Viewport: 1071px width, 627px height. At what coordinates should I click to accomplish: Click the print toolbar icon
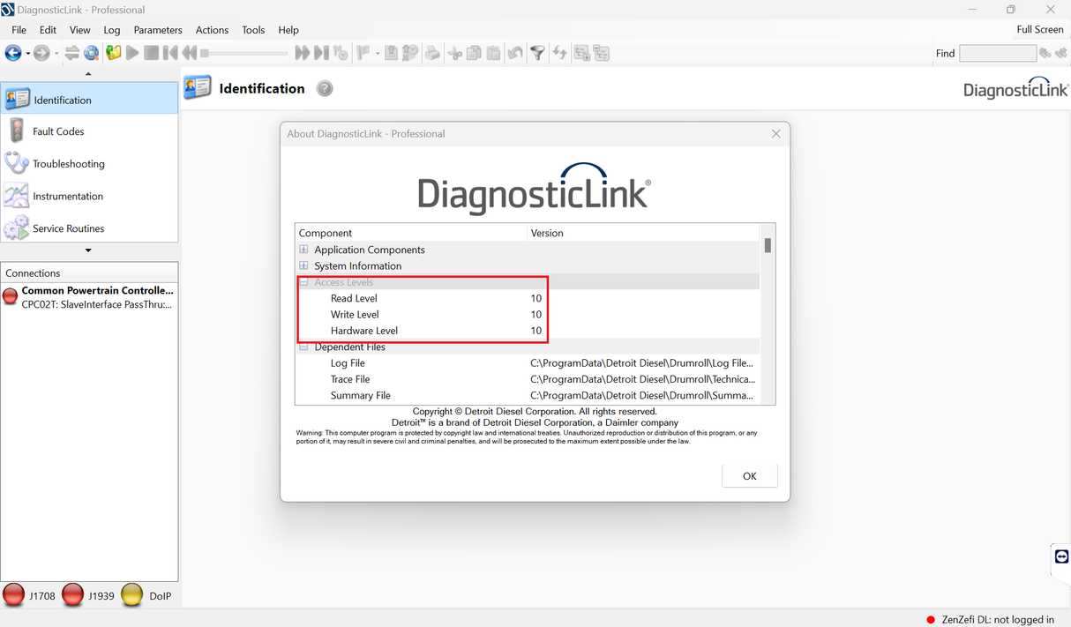(x=432, y=53)
